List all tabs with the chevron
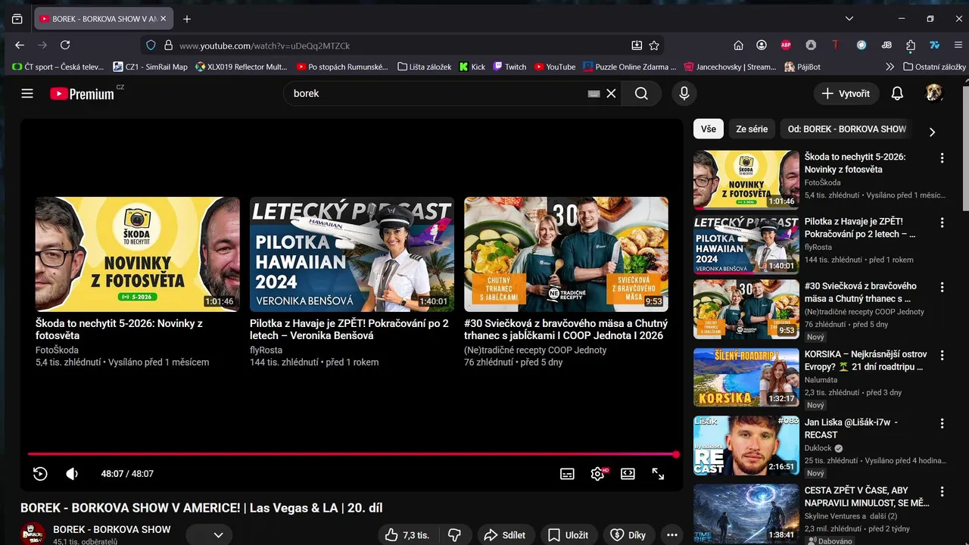Viewport: 969px width, 545px height. [849, 19]
